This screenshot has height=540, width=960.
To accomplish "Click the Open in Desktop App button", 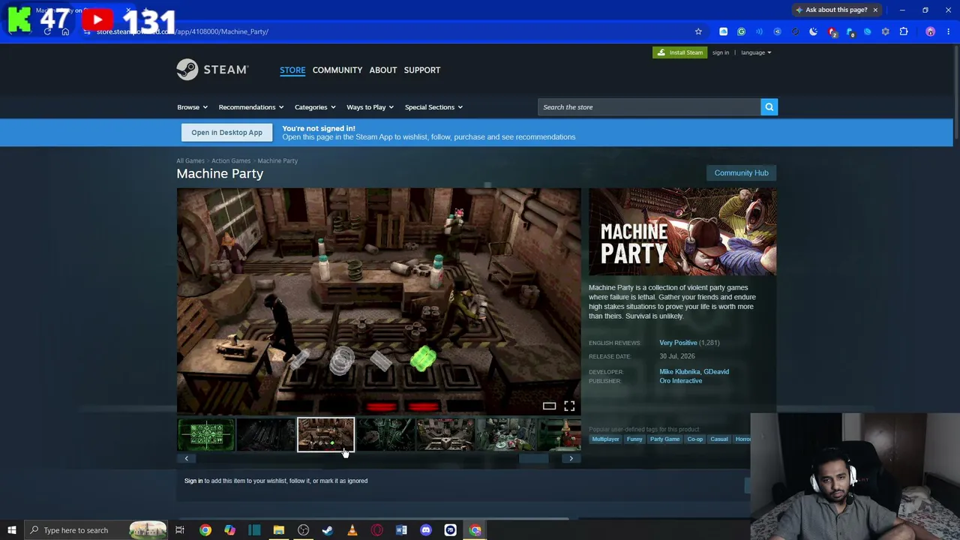I will coord(226,133).
